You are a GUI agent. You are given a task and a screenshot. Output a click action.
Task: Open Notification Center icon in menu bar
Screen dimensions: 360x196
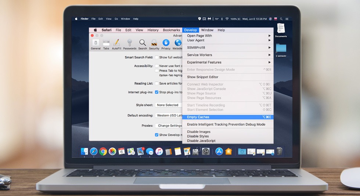287,19
